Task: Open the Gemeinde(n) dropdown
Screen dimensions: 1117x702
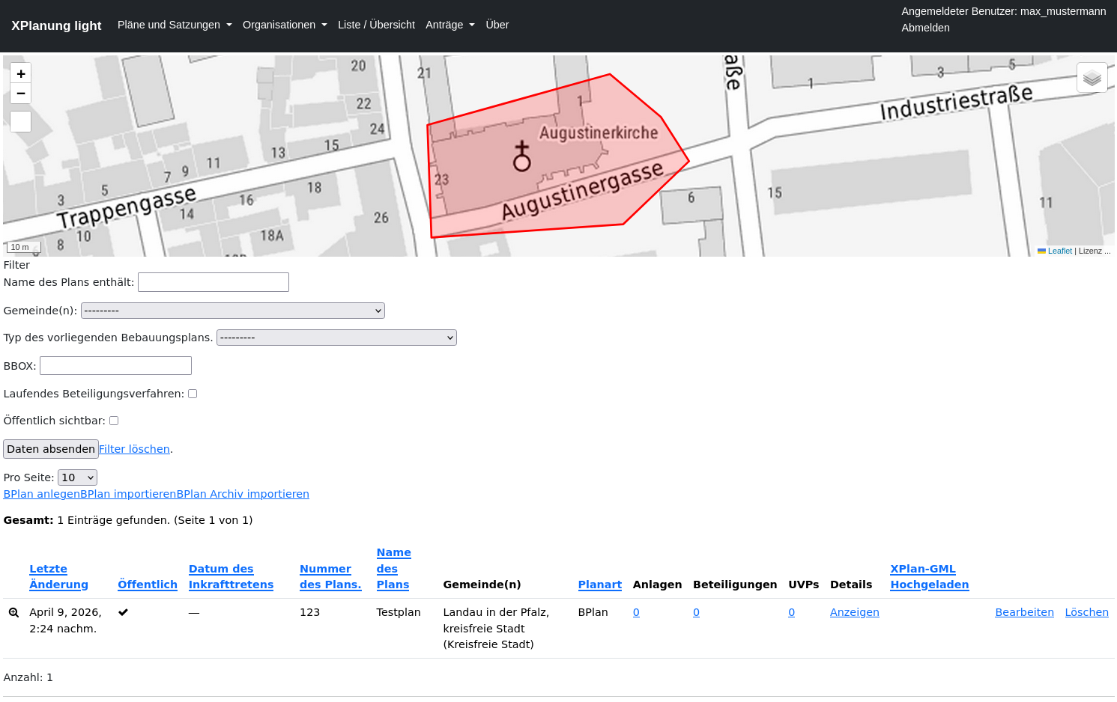Action: pyautogui.click(x=232, y=311)
